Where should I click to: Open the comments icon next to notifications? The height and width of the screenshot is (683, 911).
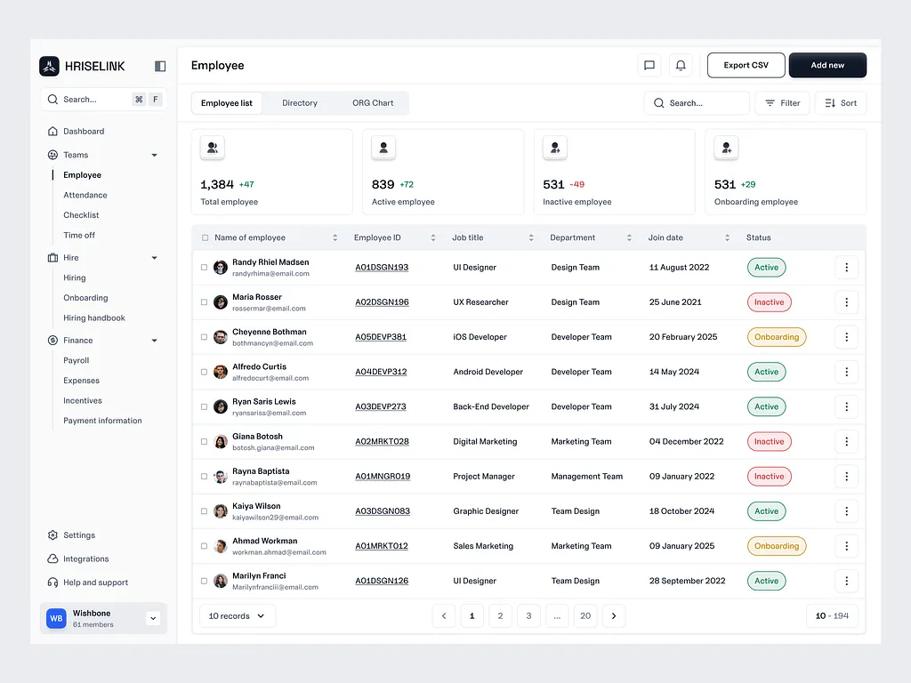coord(649,65)
